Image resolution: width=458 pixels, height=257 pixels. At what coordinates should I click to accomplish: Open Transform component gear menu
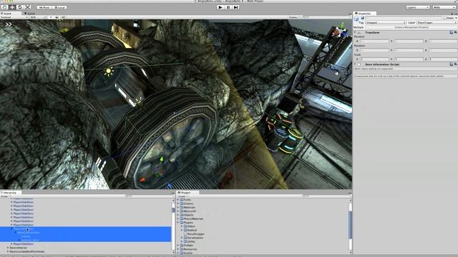[455, 32]
